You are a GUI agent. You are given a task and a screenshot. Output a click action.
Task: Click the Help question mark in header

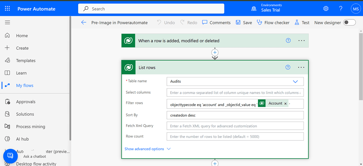click(341, 9)
